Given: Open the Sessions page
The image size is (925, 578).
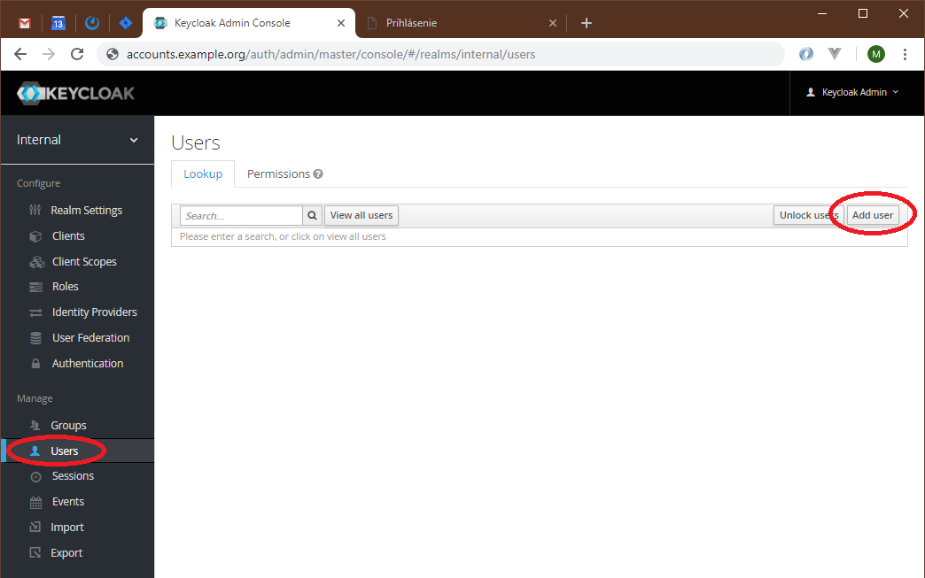Looking at the screenshot, I should click(73, 476).
